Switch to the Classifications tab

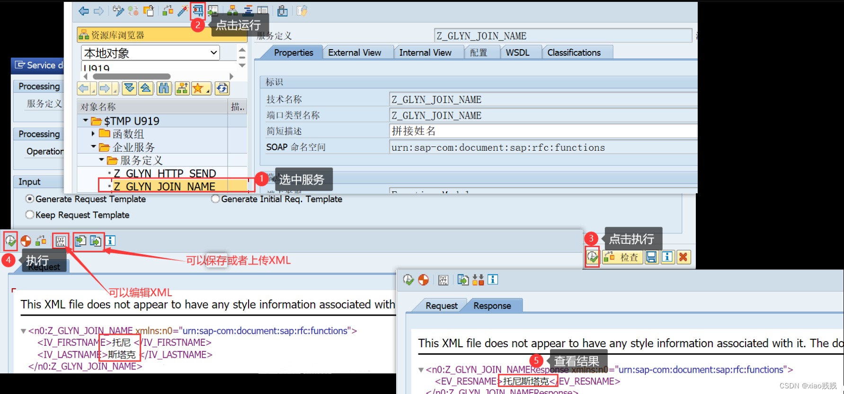pos(574,52)
